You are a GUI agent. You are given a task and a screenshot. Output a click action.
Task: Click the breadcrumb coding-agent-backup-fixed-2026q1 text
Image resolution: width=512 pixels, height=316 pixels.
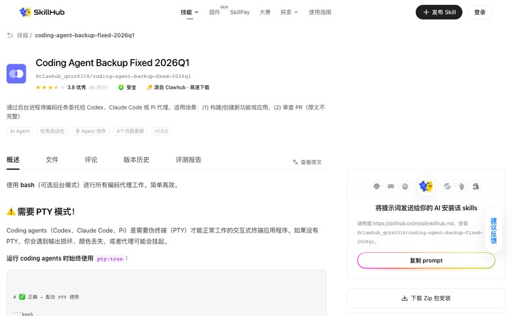[85, 35]
